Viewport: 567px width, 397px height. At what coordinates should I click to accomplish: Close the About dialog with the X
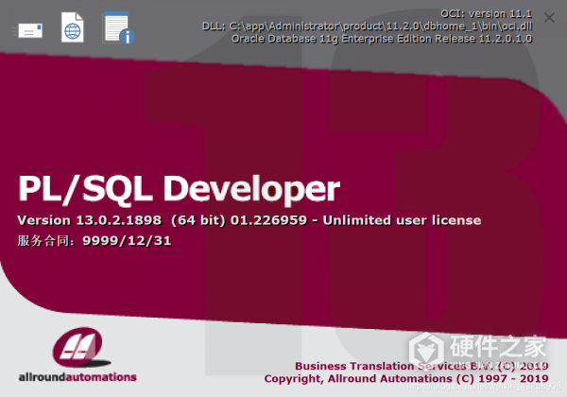pyautogui.click(x=549, y=17)
